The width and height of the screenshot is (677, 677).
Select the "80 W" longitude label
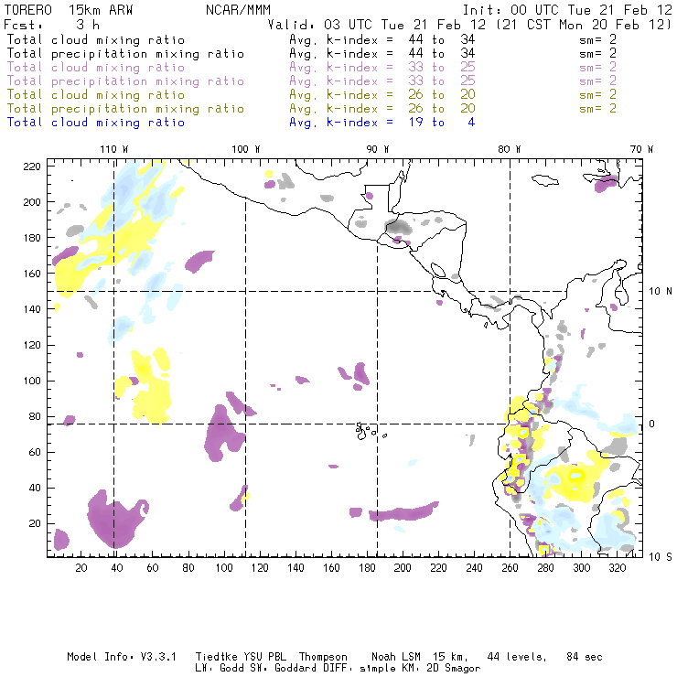(510, 149)
